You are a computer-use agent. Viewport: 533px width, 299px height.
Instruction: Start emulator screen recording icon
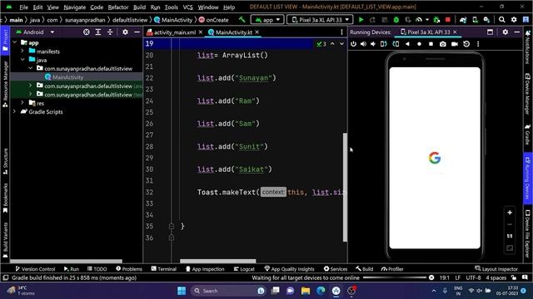[x=455, y=44]
